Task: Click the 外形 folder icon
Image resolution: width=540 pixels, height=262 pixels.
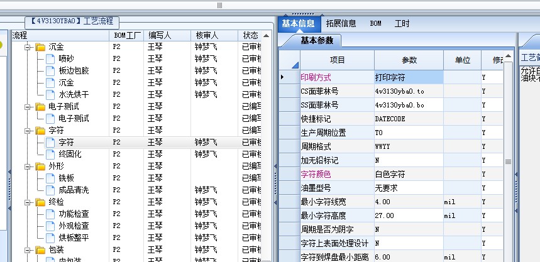Action: tap(40, 167)
